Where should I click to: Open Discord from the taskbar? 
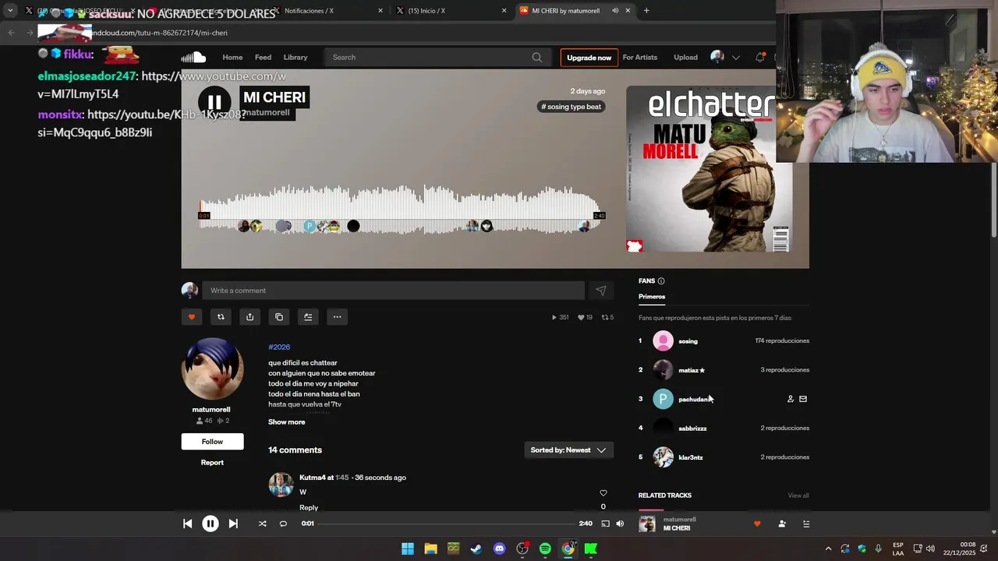[x=499, y=549]
